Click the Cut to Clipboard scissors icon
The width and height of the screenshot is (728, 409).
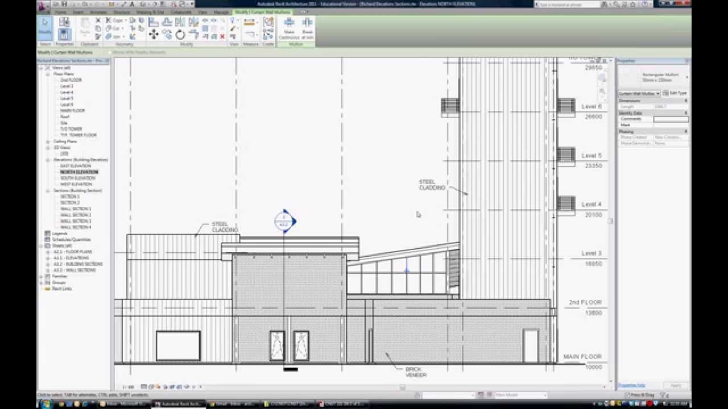click(98, 20)
